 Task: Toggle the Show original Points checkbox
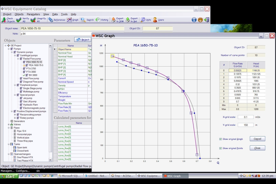pos(220,148)
